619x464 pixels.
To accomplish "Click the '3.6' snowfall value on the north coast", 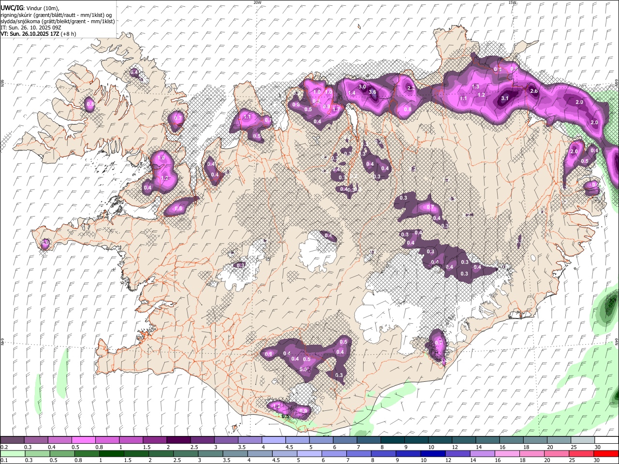I will [372, 92].
